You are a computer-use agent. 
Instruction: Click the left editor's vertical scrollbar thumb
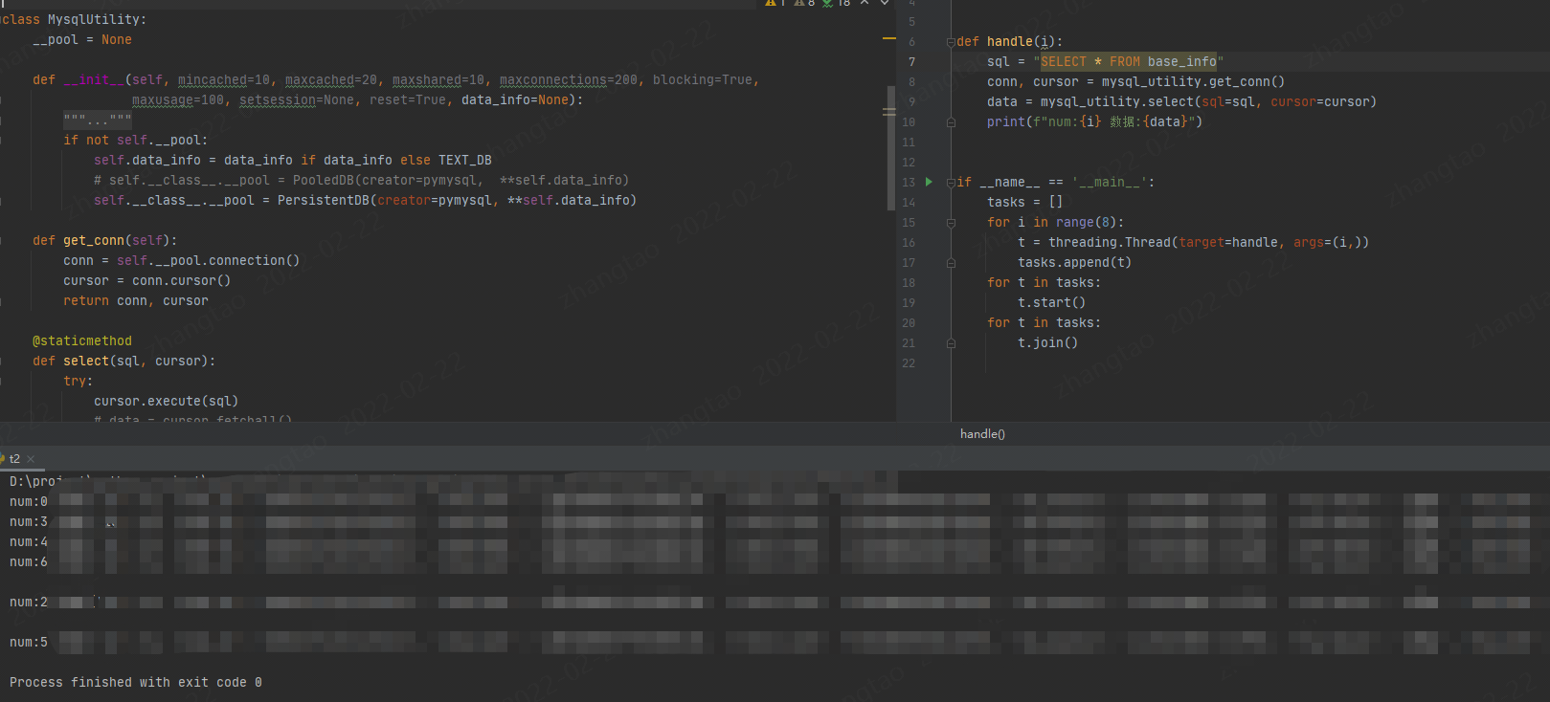point(891,148)
